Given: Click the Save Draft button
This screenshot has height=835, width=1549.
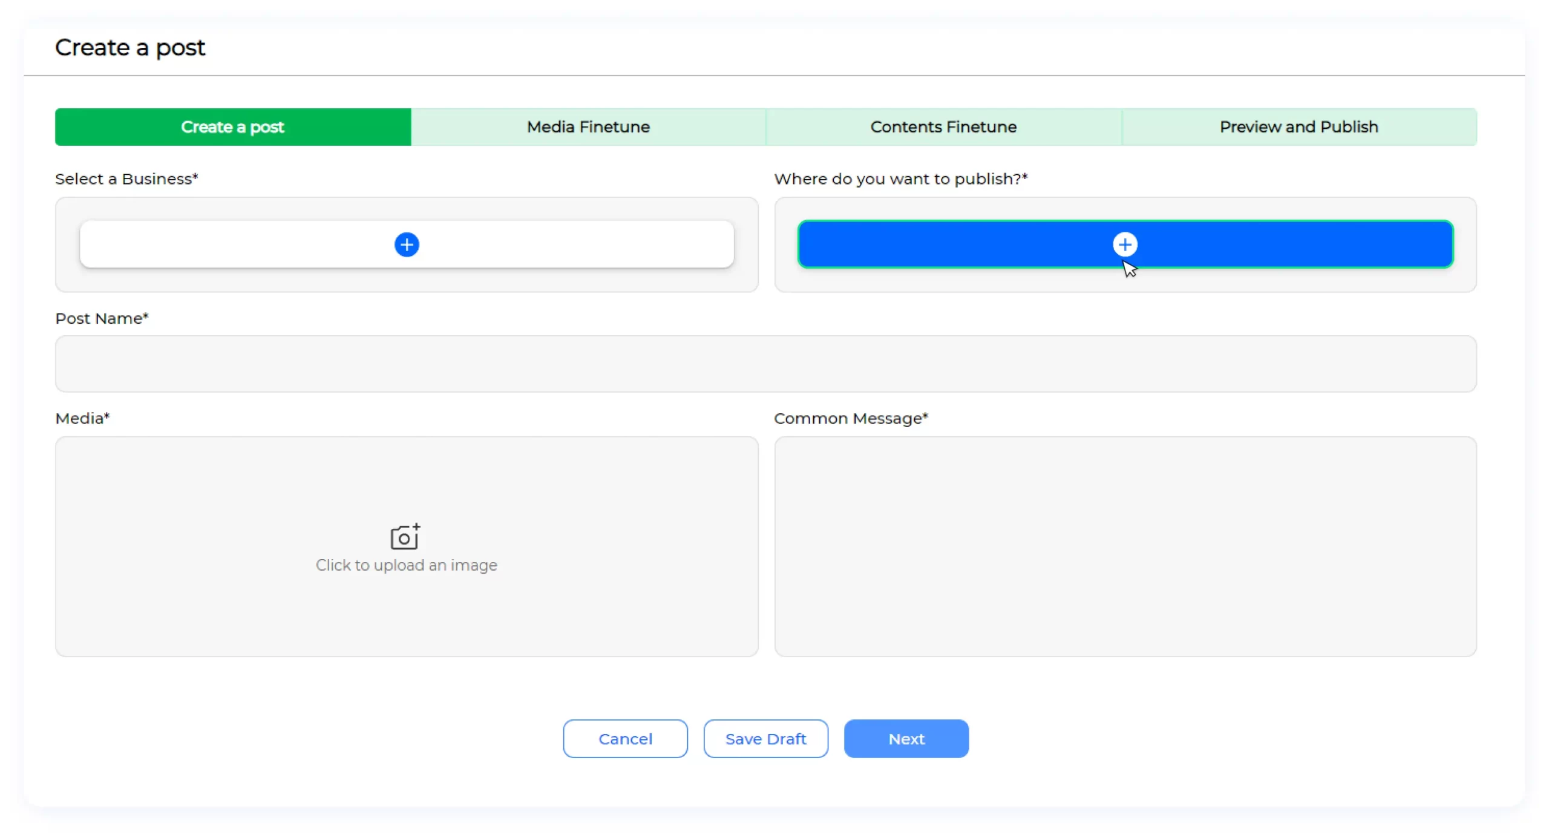Looking at the screenshot, I should [765, 738].
